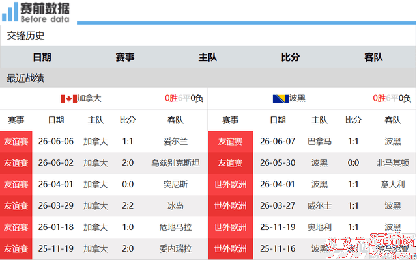Select date 26-06-06 in 加拿大 table
Viewport: 417px width, 260px height.
[56, 142]
